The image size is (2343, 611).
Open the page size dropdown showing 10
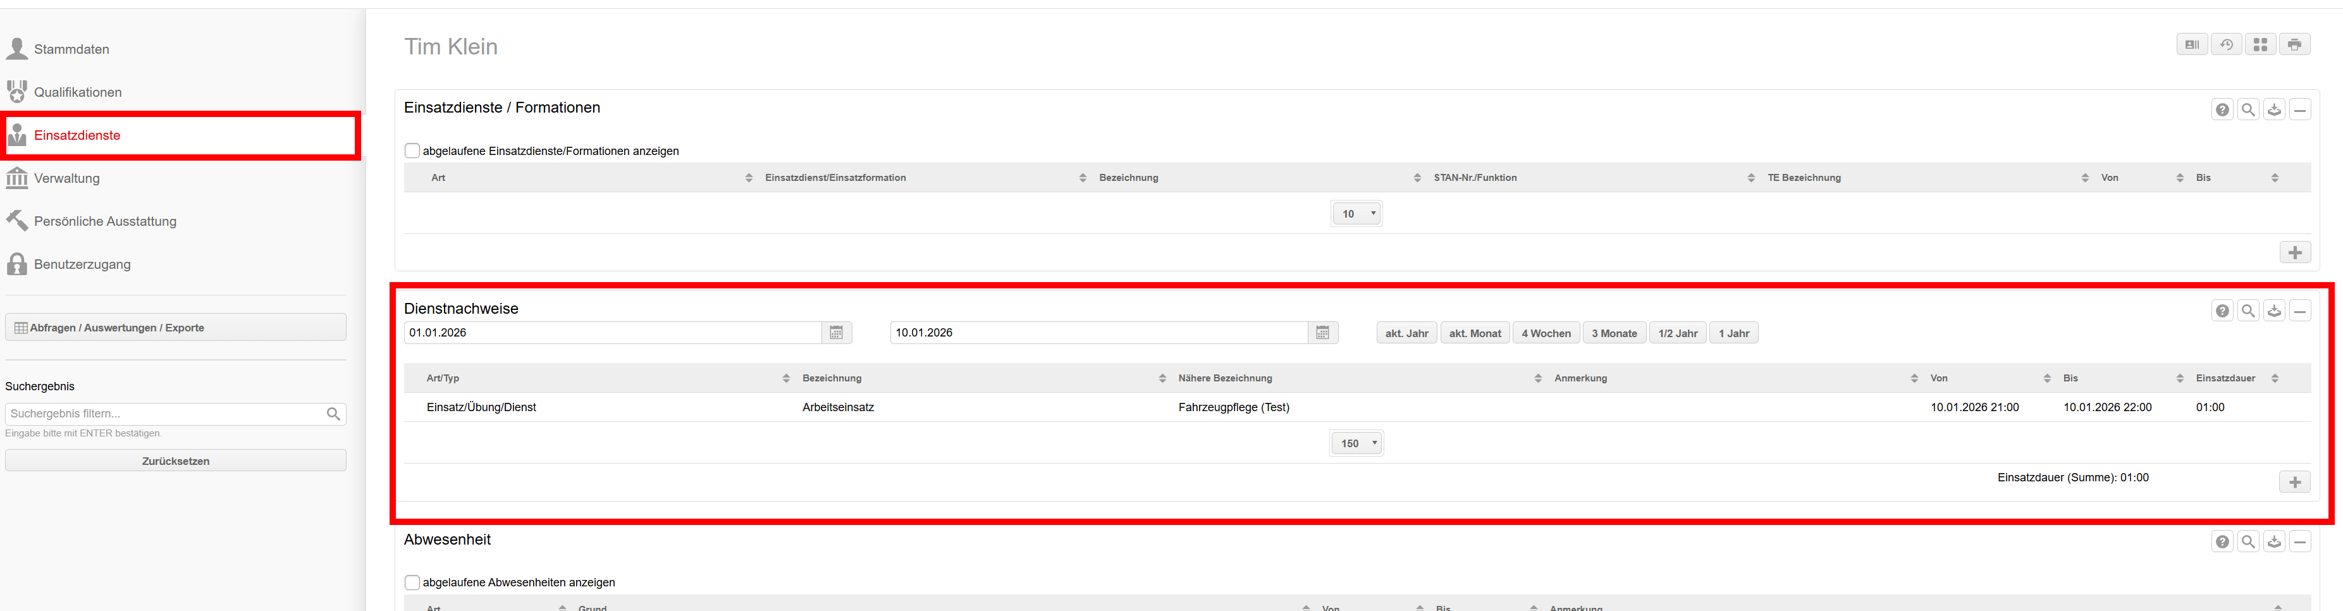pos(1356,214)
